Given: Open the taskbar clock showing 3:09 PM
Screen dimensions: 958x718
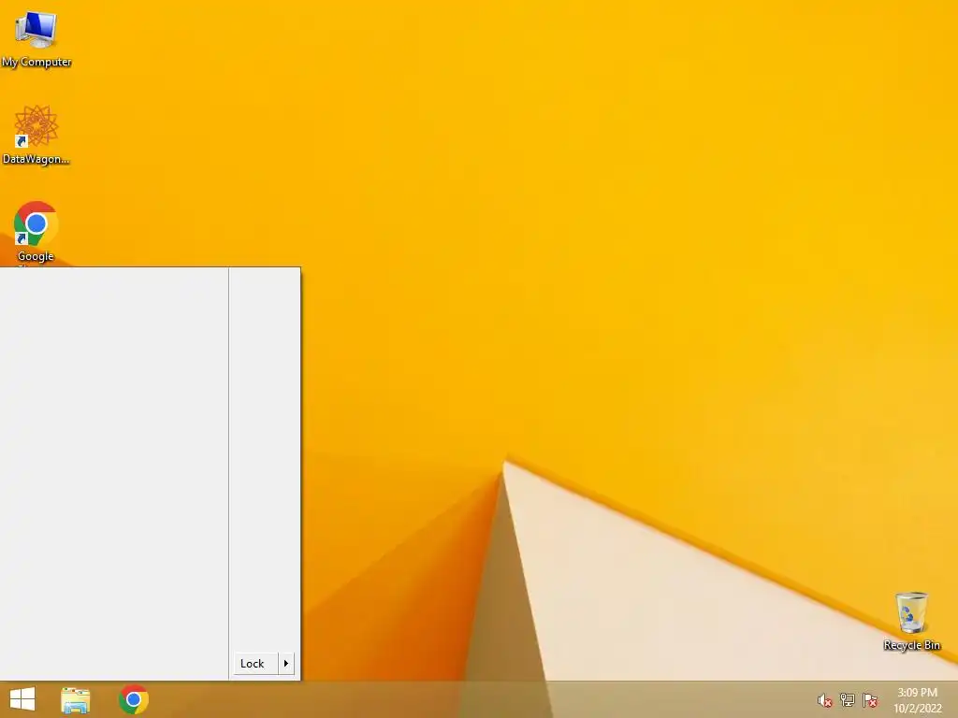Looking at the screenshot, I should [x=917, y=700].
